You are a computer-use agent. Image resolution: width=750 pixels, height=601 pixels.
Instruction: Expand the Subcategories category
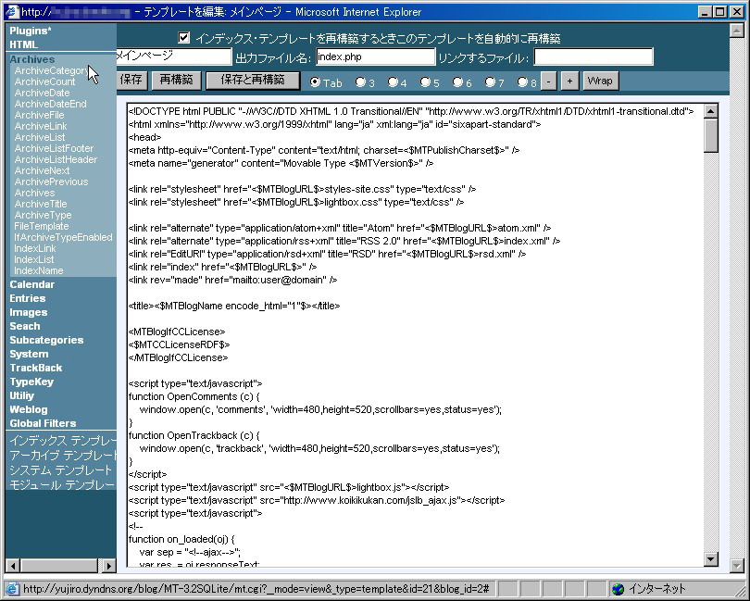click(46, 340)
